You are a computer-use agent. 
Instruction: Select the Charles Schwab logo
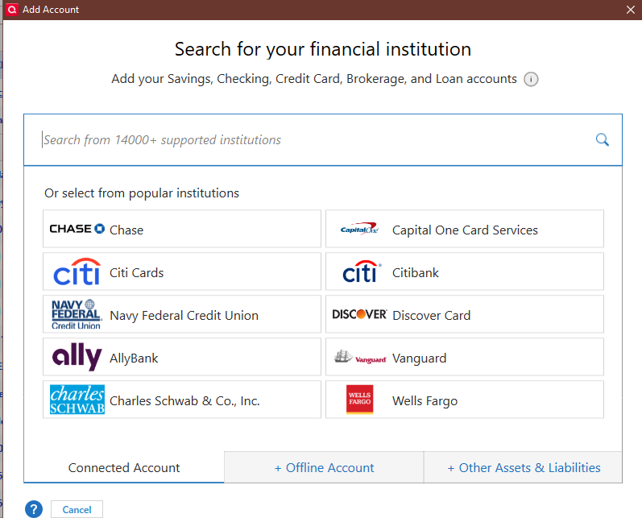tap(77, 400)
